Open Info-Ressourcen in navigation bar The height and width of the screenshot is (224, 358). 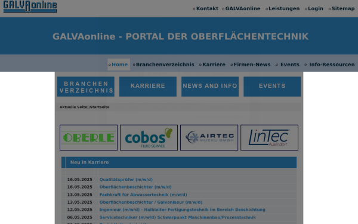tap(332, 65)
